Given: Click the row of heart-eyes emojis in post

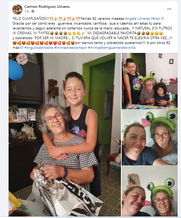Looking at the screenshot, I should [x=44, y=43].
